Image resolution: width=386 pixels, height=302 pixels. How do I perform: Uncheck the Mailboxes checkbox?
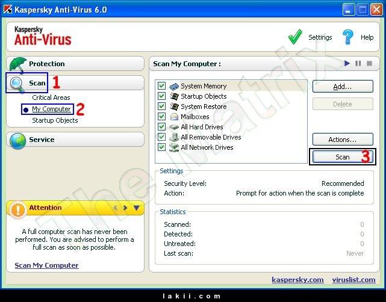[161, 116]
